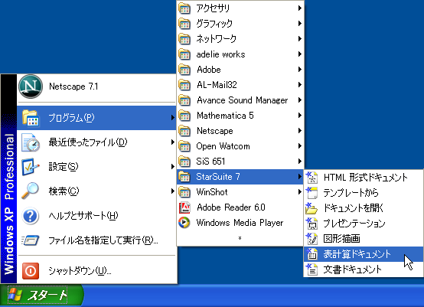424x307 pixels.
Task: Click the HTML 形式ドキュメント icon
Action: 311,178
